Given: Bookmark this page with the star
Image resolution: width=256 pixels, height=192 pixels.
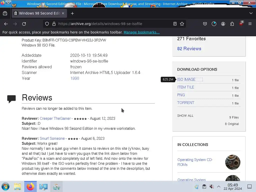Looking at the screenshot, I should point(182,24).
